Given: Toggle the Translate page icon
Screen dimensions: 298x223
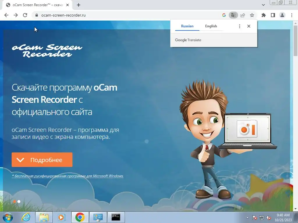Looking at the screenshot, I should tap(233, 15).
